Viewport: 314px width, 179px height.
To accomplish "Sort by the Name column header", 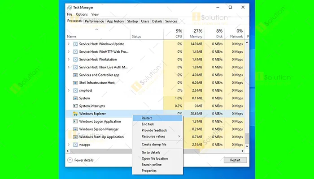I will point(98,34).
